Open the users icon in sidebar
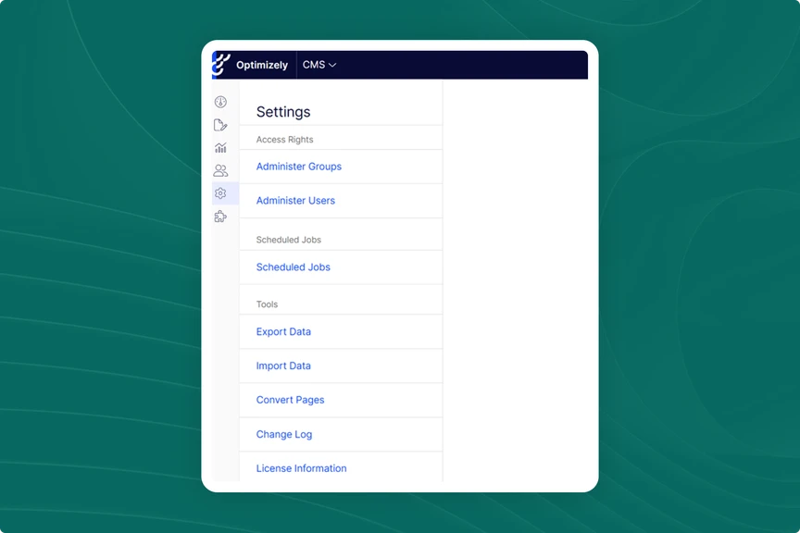This screenshot has height=533, width=800. tap(220, 171)
